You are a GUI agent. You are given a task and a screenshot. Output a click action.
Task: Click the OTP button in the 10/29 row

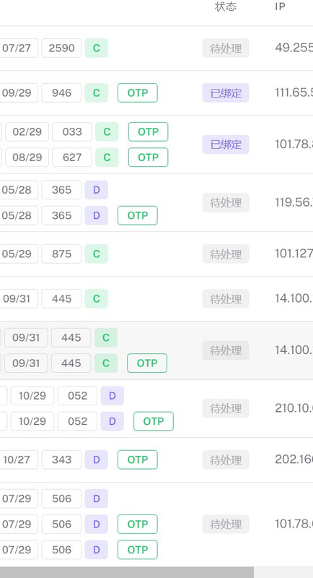pos(154,421)
